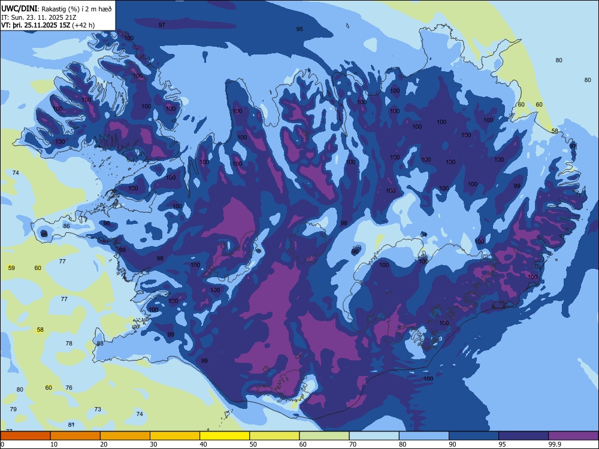Click the dark orange 0–10 legend swatch
The height and width of the screenshot is (449, 599).
(x=25, y=436)
